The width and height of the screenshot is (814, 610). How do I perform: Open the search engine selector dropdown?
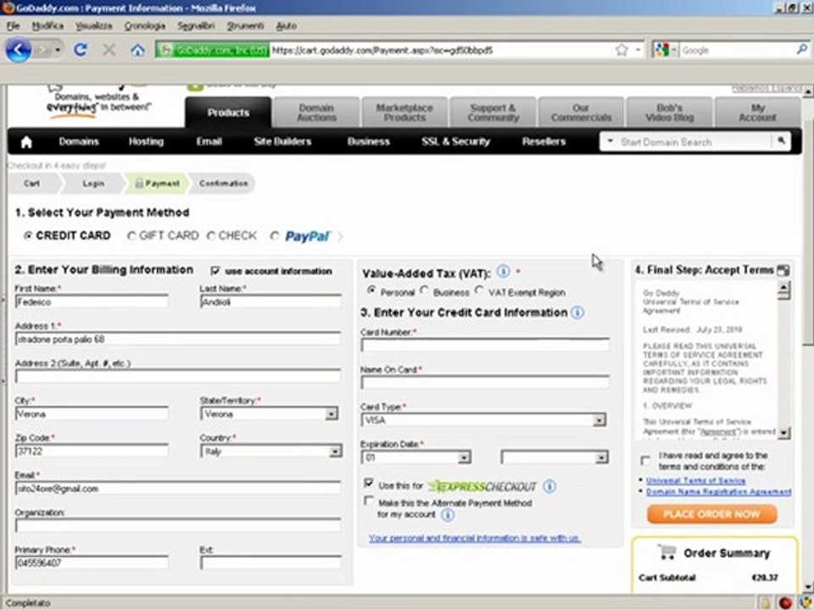point(665,50)
